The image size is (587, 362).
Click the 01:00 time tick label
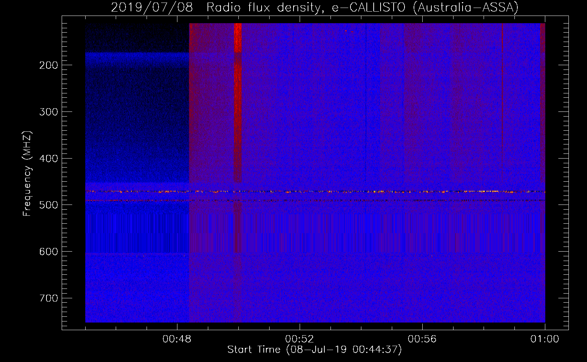(x=545, y=339)
